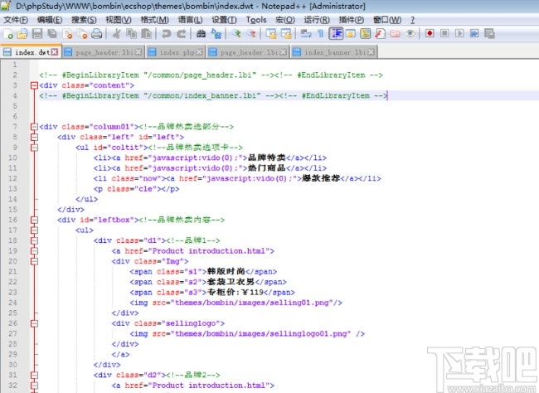Viewport: 539px width, 393px height.
Task: Switch to the index_banner.lbi tab
Action: click(334, 52)
